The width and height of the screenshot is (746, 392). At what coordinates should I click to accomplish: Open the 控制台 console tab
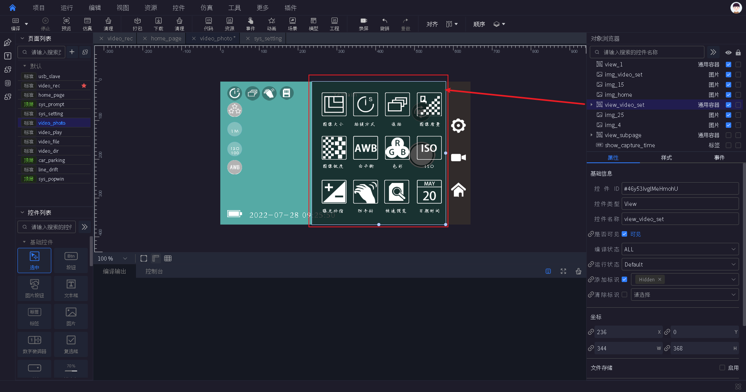[x=154, y=272]
